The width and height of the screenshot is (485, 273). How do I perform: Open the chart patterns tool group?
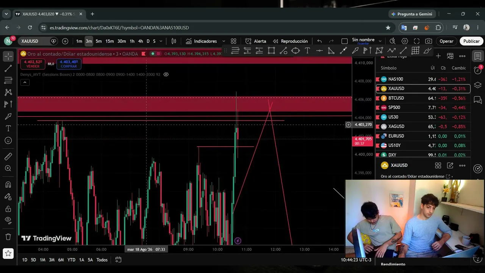(x=8, y=92)
